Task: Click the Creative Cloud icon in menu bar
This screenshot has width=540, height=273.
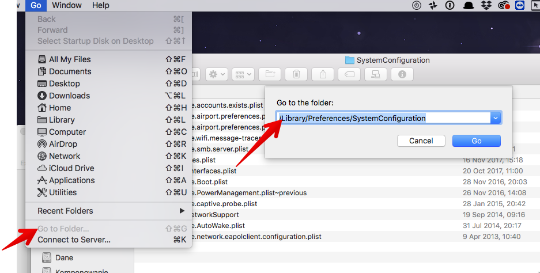Action: (x=504, y=5)
